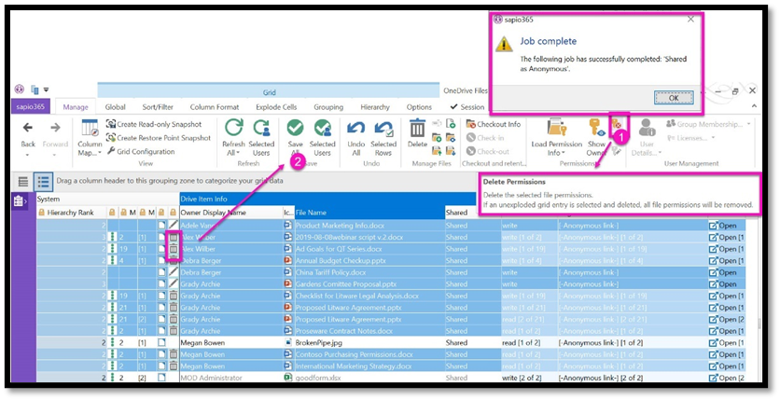Expand the purple side panel icon
Image resolution: width=780 pixels, height=400 pixels.
coord(19,200)
